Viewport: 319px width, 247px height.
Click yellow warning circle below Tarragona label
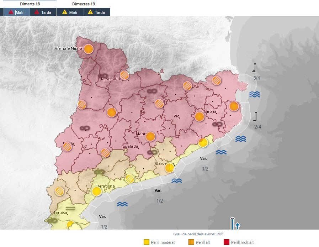pyautogui.click(x=97, y=191)
